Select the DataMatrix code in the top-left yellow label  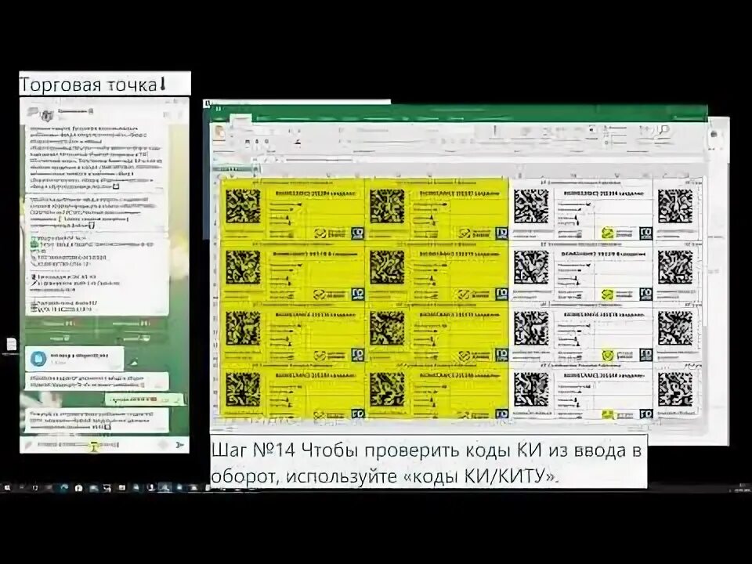[x=243, y=206]
